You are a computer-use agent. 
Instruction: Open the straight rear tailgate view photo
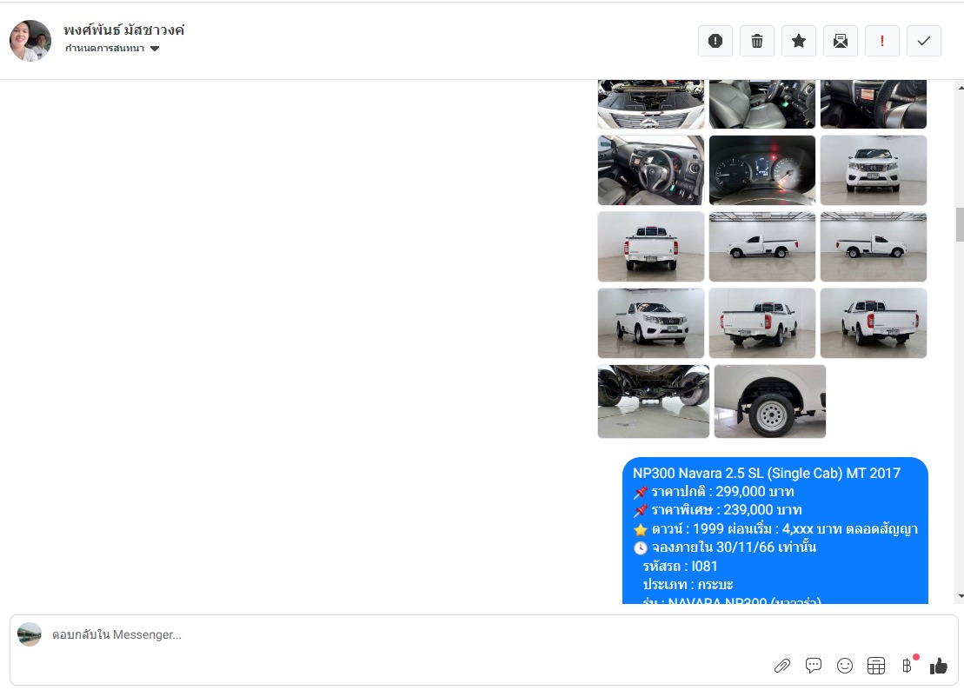(x=651, y=247)
